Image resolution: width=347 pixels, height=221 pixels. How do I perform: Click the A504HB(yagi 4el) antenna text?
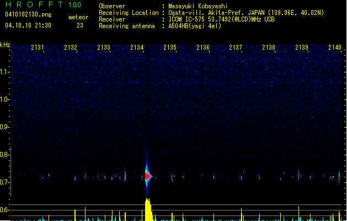tap(195, 26)
